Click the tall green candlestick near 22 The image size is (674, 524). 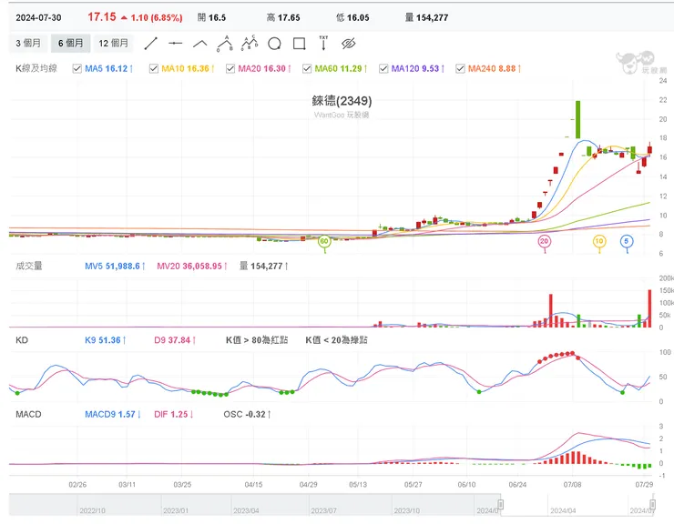[x=578, y=120]
